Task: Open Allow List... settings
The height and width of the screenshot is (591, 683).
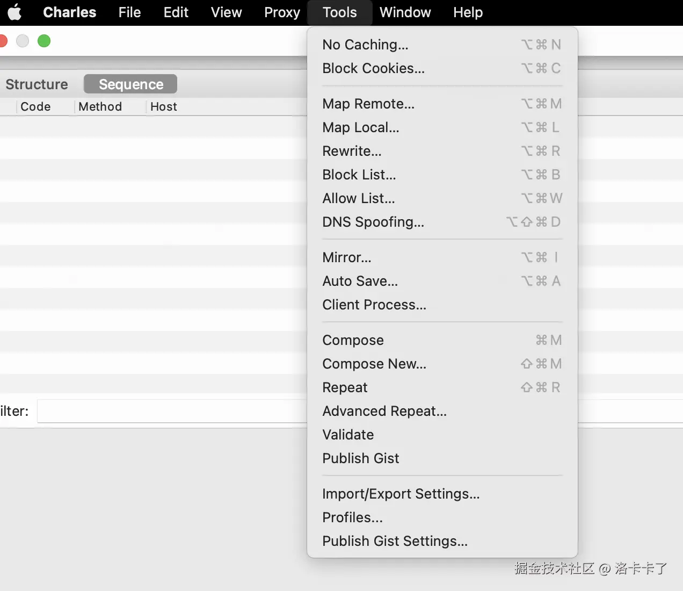Action: tap(442, 198)
